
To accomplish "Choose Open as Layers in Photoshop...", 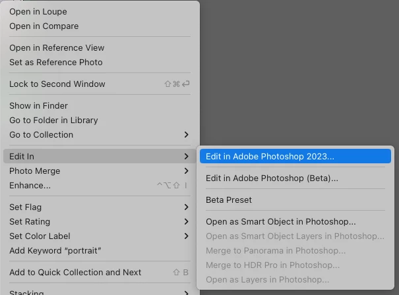I will pos(295,279).
